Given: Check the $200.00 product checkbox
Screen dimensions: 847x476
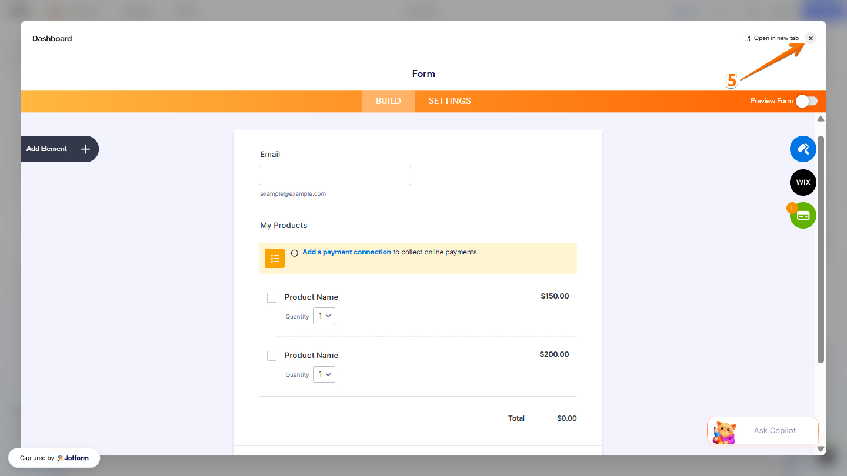Looking at the screenshot, I should (272, 356).
